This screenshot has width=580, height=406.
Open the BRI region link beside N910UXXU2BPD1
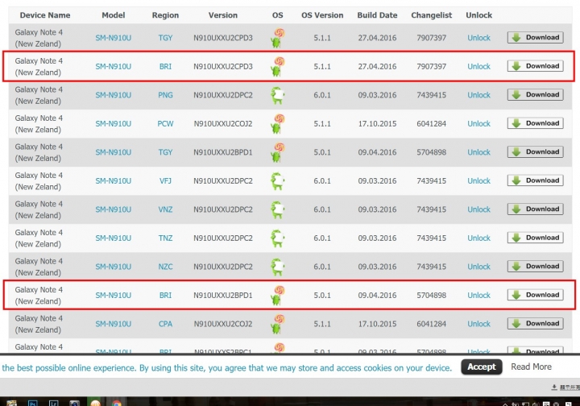click(x=165, y=295)
